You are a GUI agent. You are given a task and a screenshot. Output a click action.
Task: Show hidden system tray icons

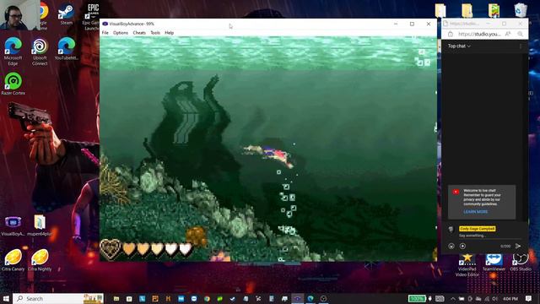452,298
